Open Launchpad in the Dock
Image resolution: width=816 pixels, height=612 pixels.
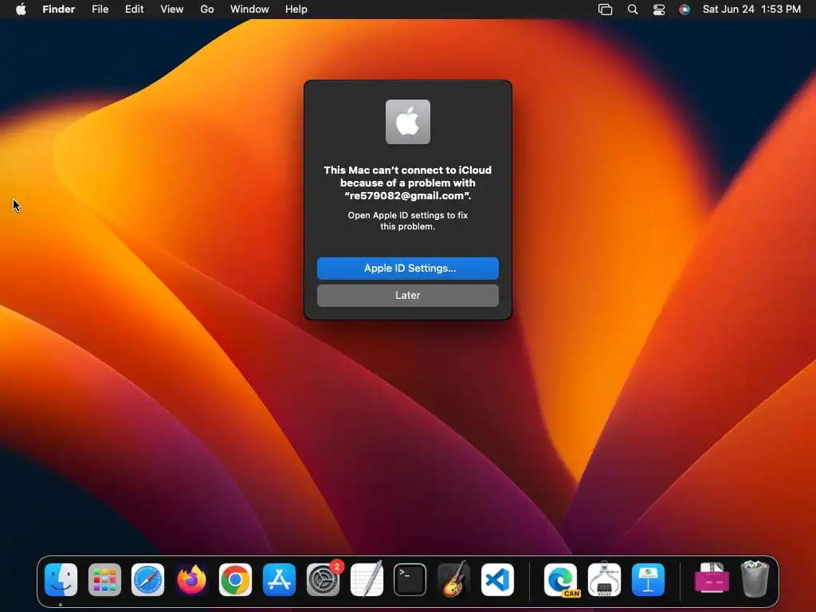pos(104,580)
